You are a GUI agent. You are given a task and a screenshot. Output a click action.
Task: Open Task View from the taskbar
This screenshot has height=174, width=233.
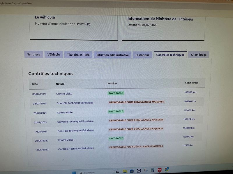tap(117, 172)
